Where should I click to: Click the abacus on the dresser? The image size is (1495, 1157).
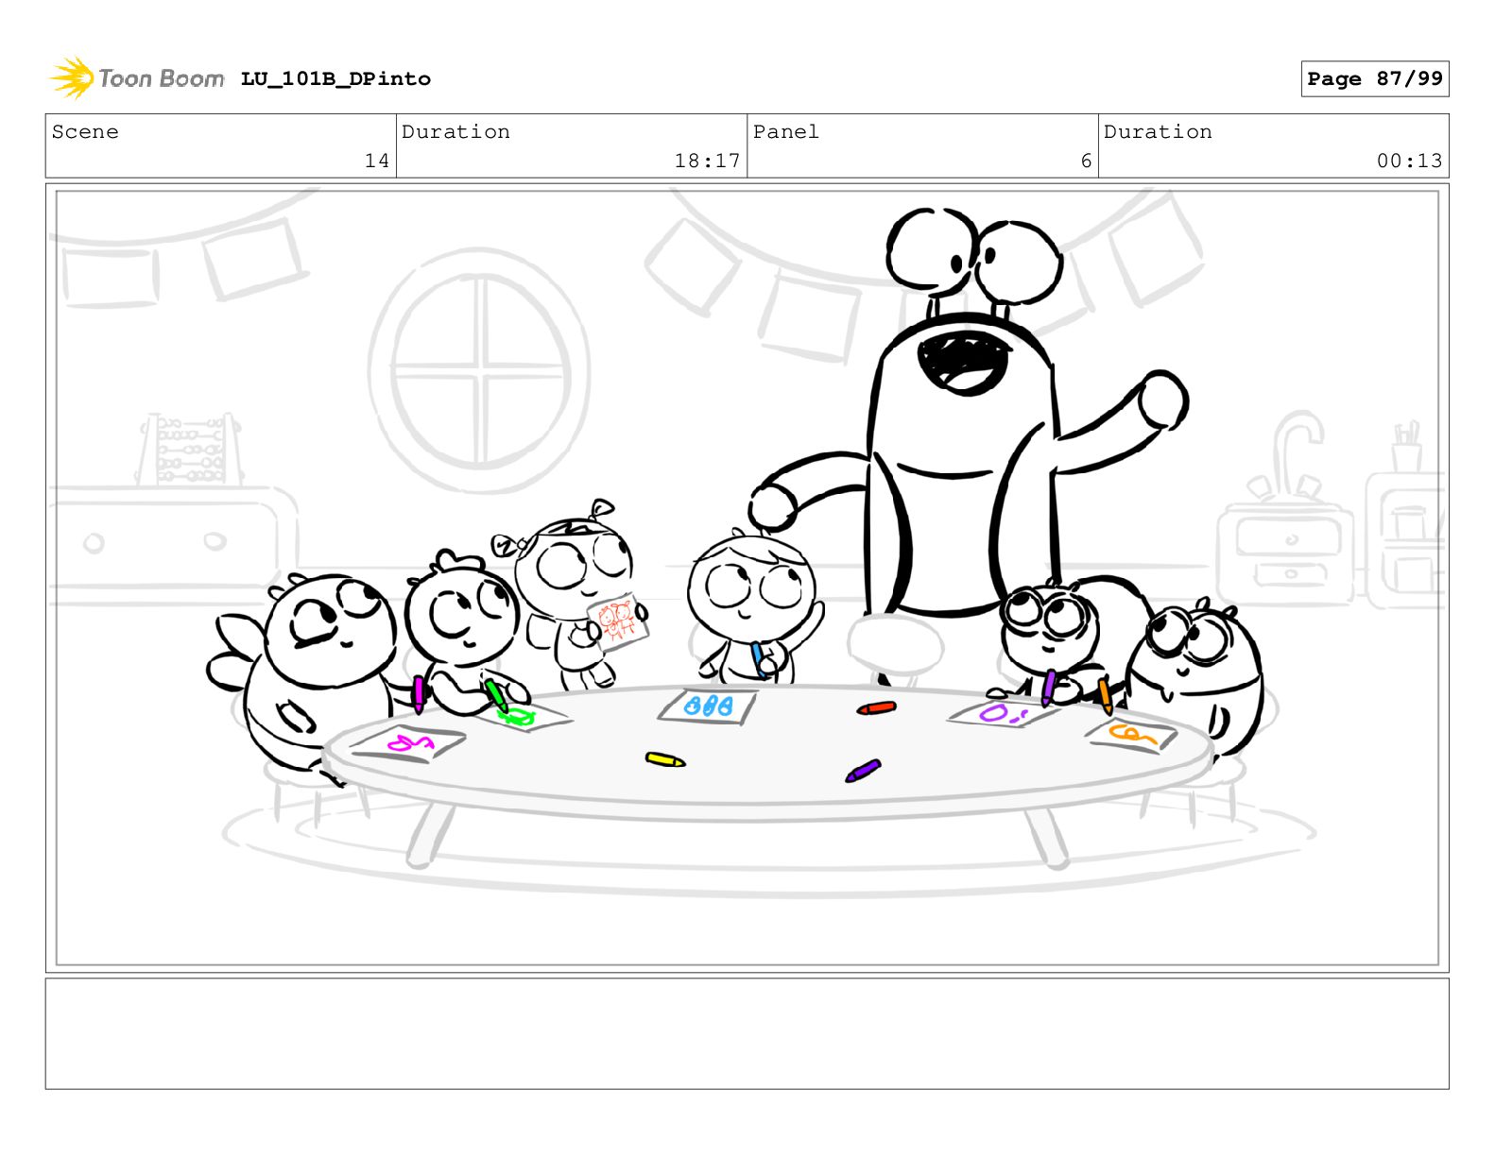pyautogui.click(x=190, y=450)
